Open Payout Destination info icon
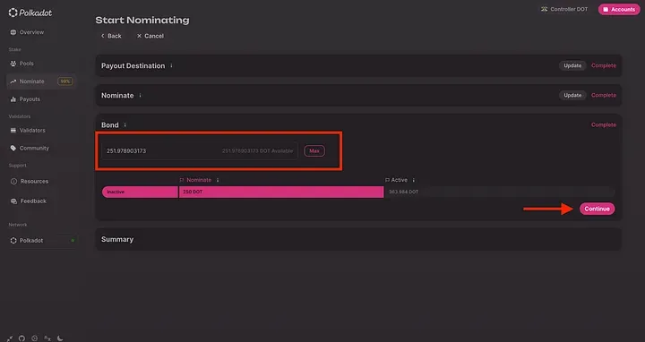Viewport: 645px width, 342px height. pos(171,65)
